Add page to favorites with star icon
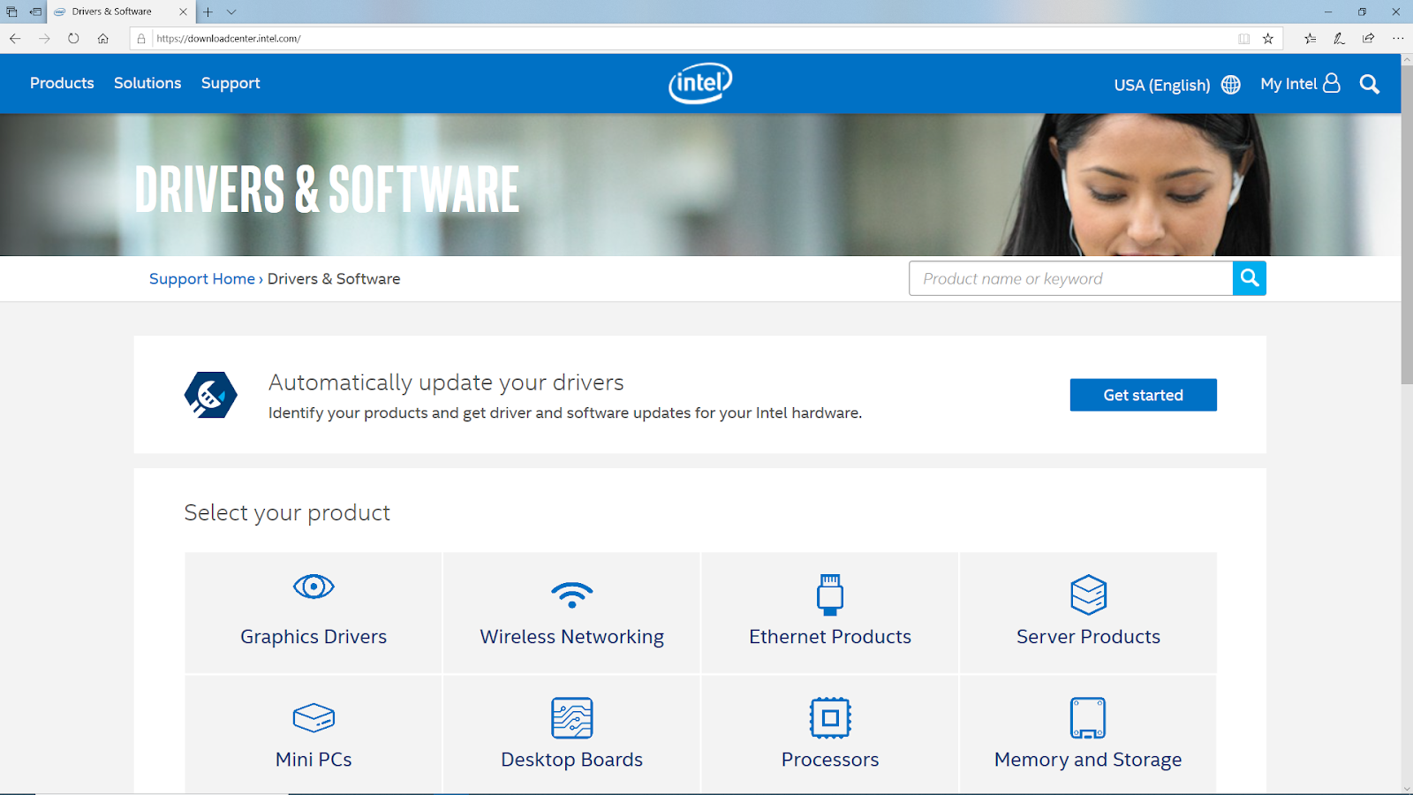This screenshot has height=795, width=1413. click(x=1268, y=38)
